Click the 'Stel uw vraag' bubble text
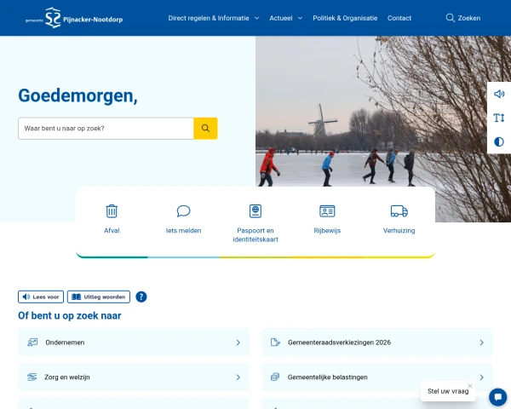Screen dimensions: 511x409 point(448,391)
